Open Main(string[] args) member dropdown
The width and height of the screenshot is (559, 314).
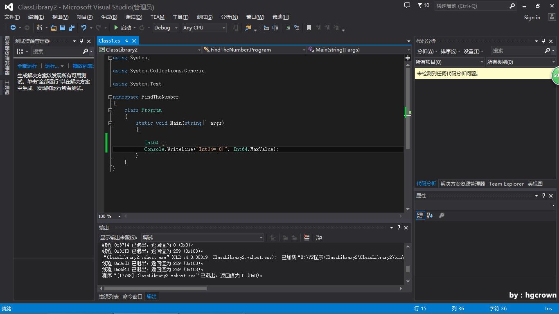(x=359, y=49)
